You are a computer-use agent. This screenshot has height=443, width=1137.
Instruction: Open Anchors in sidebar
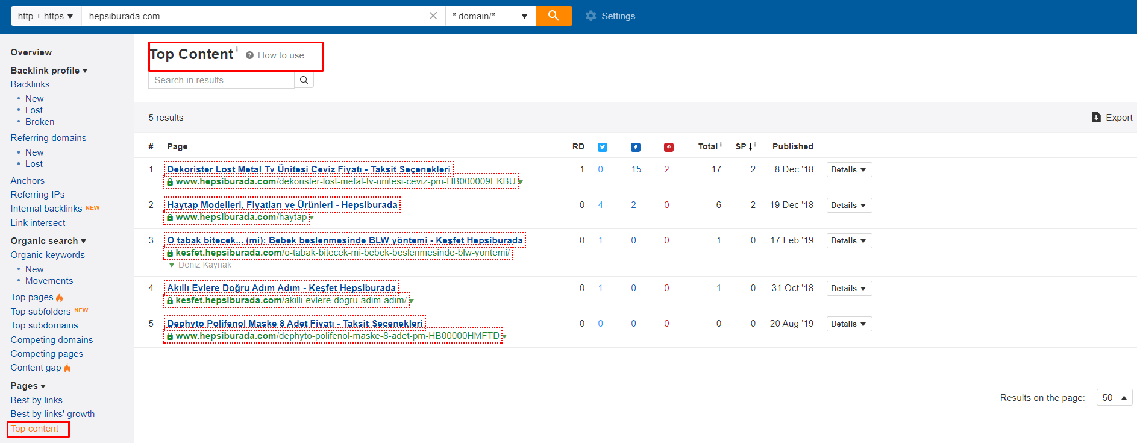[x=28, y=181]
